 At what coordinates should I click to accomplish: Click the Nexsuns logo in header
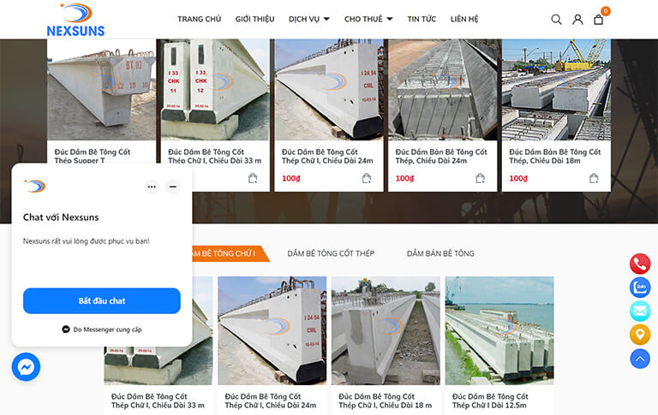click(75, 20)
